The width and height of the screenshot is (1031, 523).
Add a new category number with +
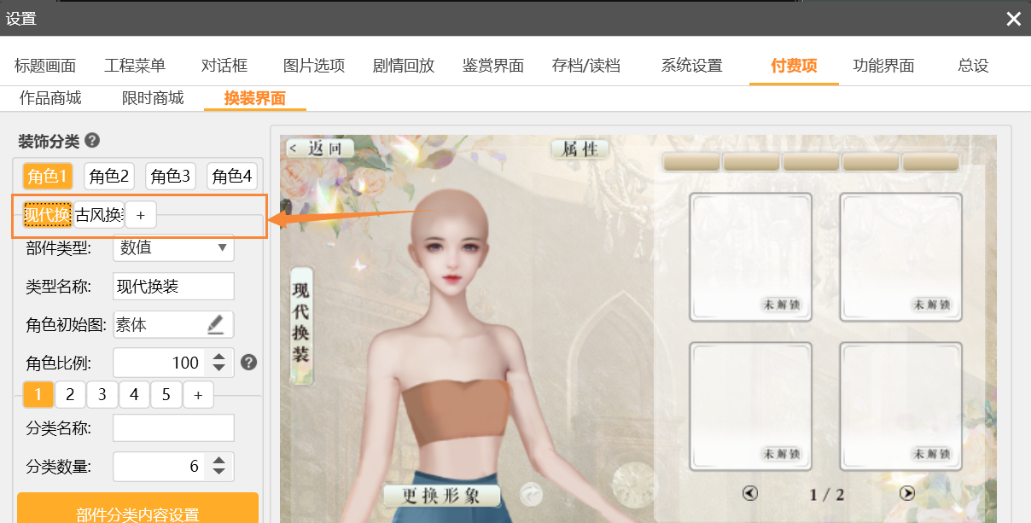click(198, 395)
